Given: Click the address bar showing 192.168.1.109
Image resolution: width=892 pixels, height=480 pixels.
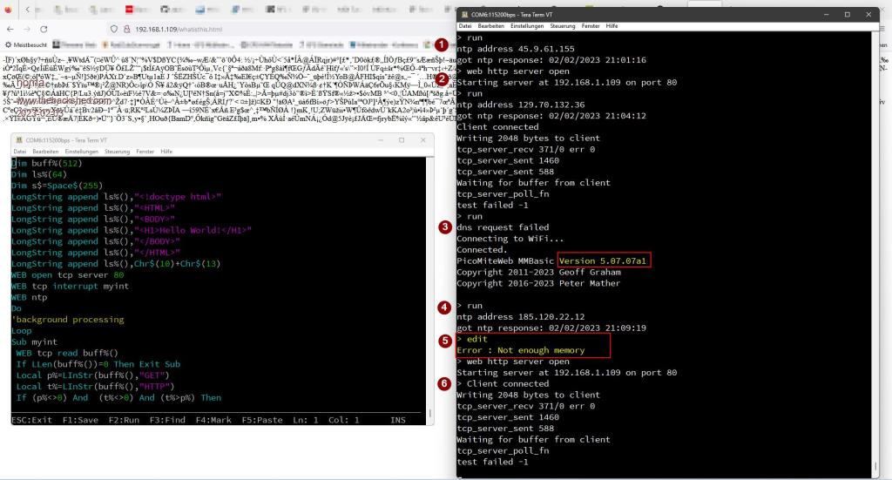Looking at the screenshot, I should click(192, 29).
